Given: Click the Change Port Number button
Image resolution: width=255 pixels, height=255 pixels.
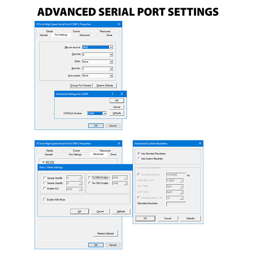Looking at the screenshot, I should [81, 86].
